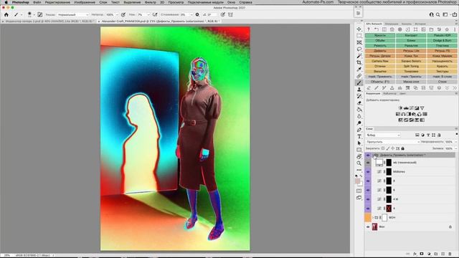Toggle visibility of Фон layer
The width and height of the screenshot is (459, 258).
point(368,226)
